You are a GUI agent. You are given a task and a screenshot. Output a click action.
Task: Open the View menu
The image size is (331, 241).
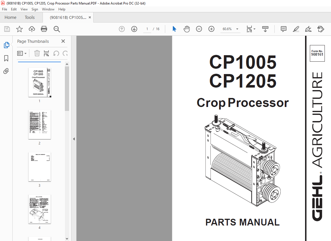24,9
